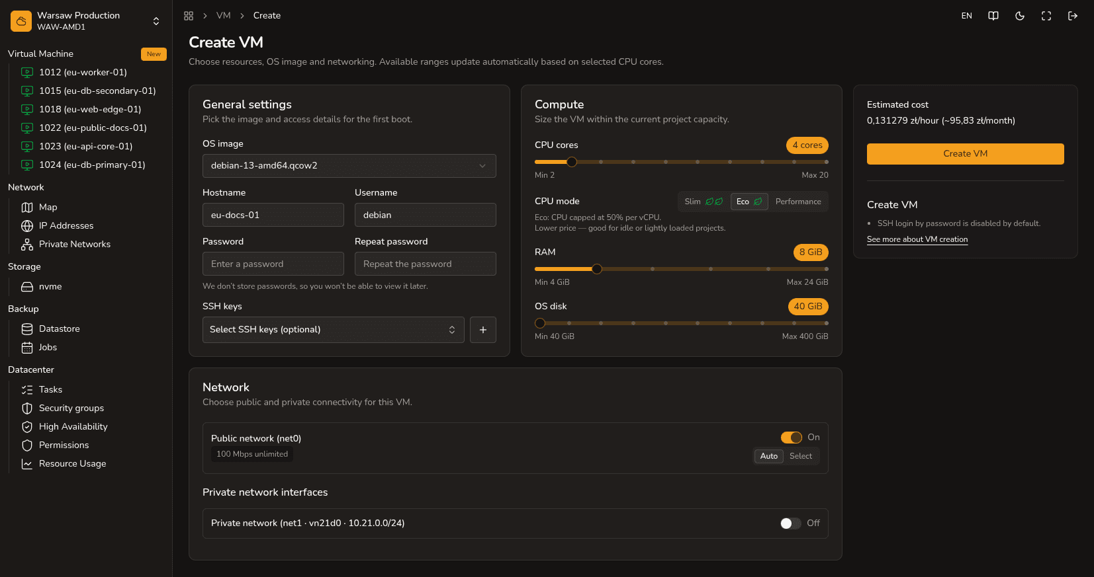Image resolution: width=1094 pixels, height=577 pixels.
Task: Open See more about VM creation link
Action: point(917,239)
